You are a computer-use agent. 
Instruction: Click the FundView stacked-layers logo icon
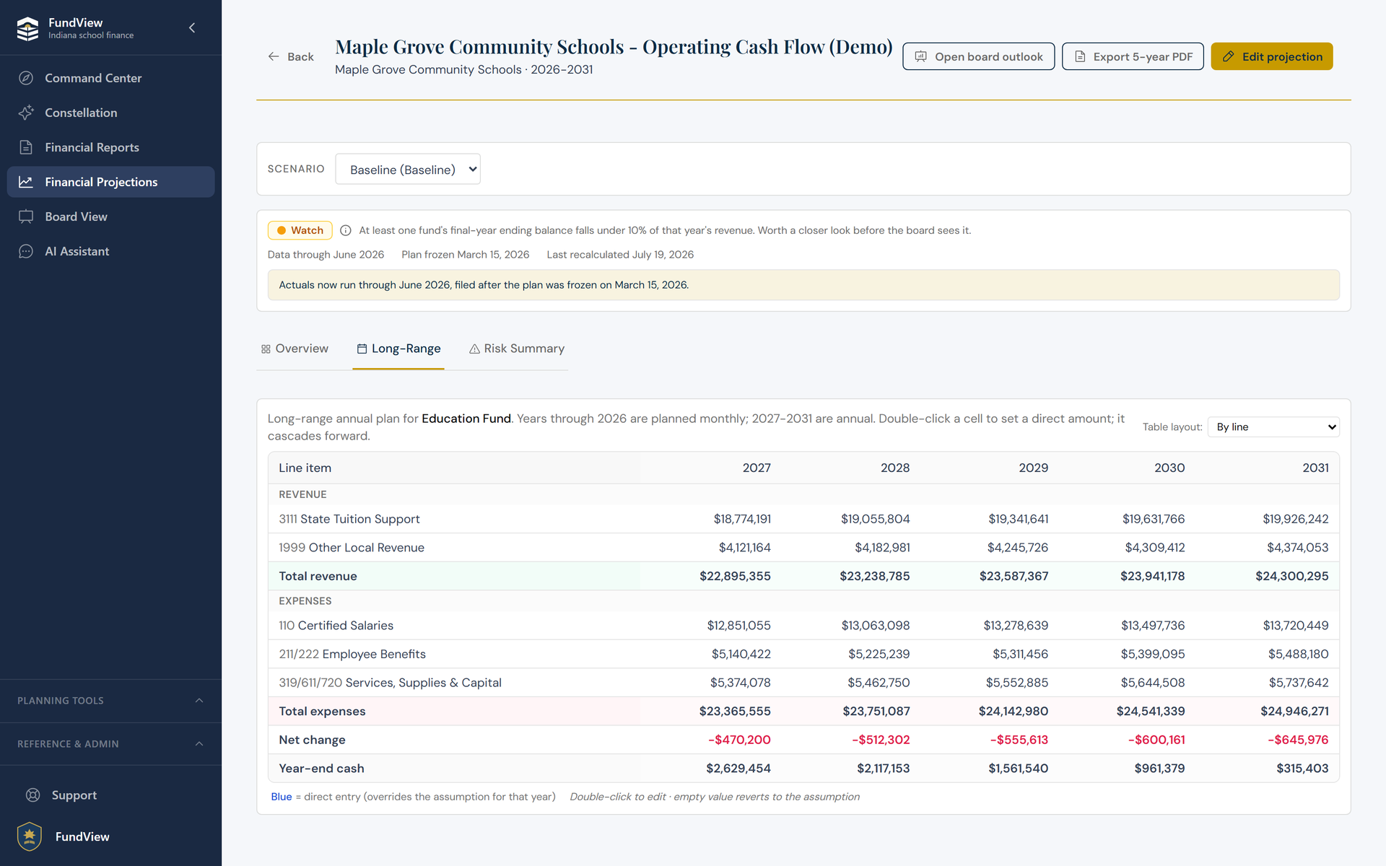coord(27,28)
